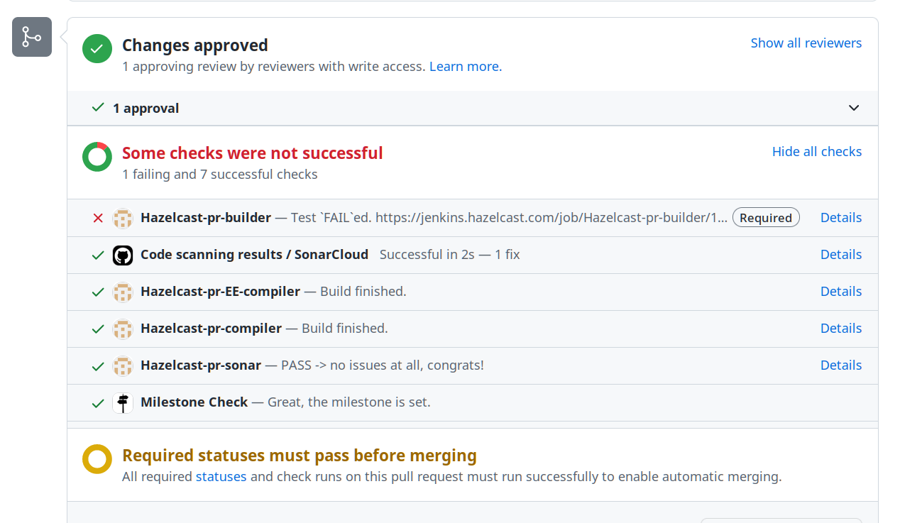The width and height of the screenshot is (922, 523).
Task: Expand the 1 approval chevron
Action: [854, 108]
